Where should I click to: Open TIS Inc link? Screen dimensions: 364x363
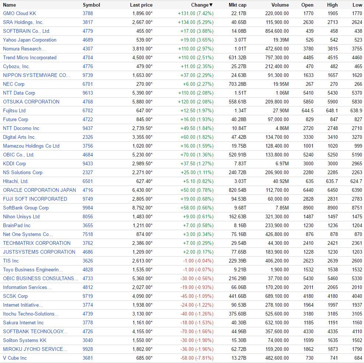[11, 261]
